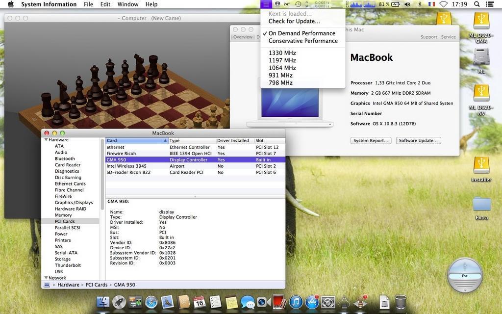
Task: Click Check for Update menu entry
Action: click(294, 21)
